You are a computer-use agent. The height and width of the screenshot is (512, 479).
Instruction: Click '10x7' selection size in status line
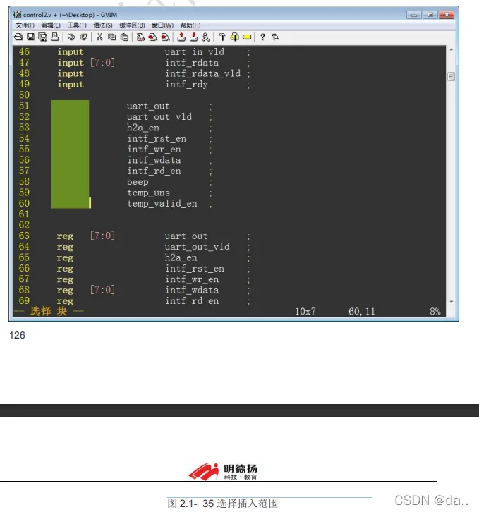[305, 312]
